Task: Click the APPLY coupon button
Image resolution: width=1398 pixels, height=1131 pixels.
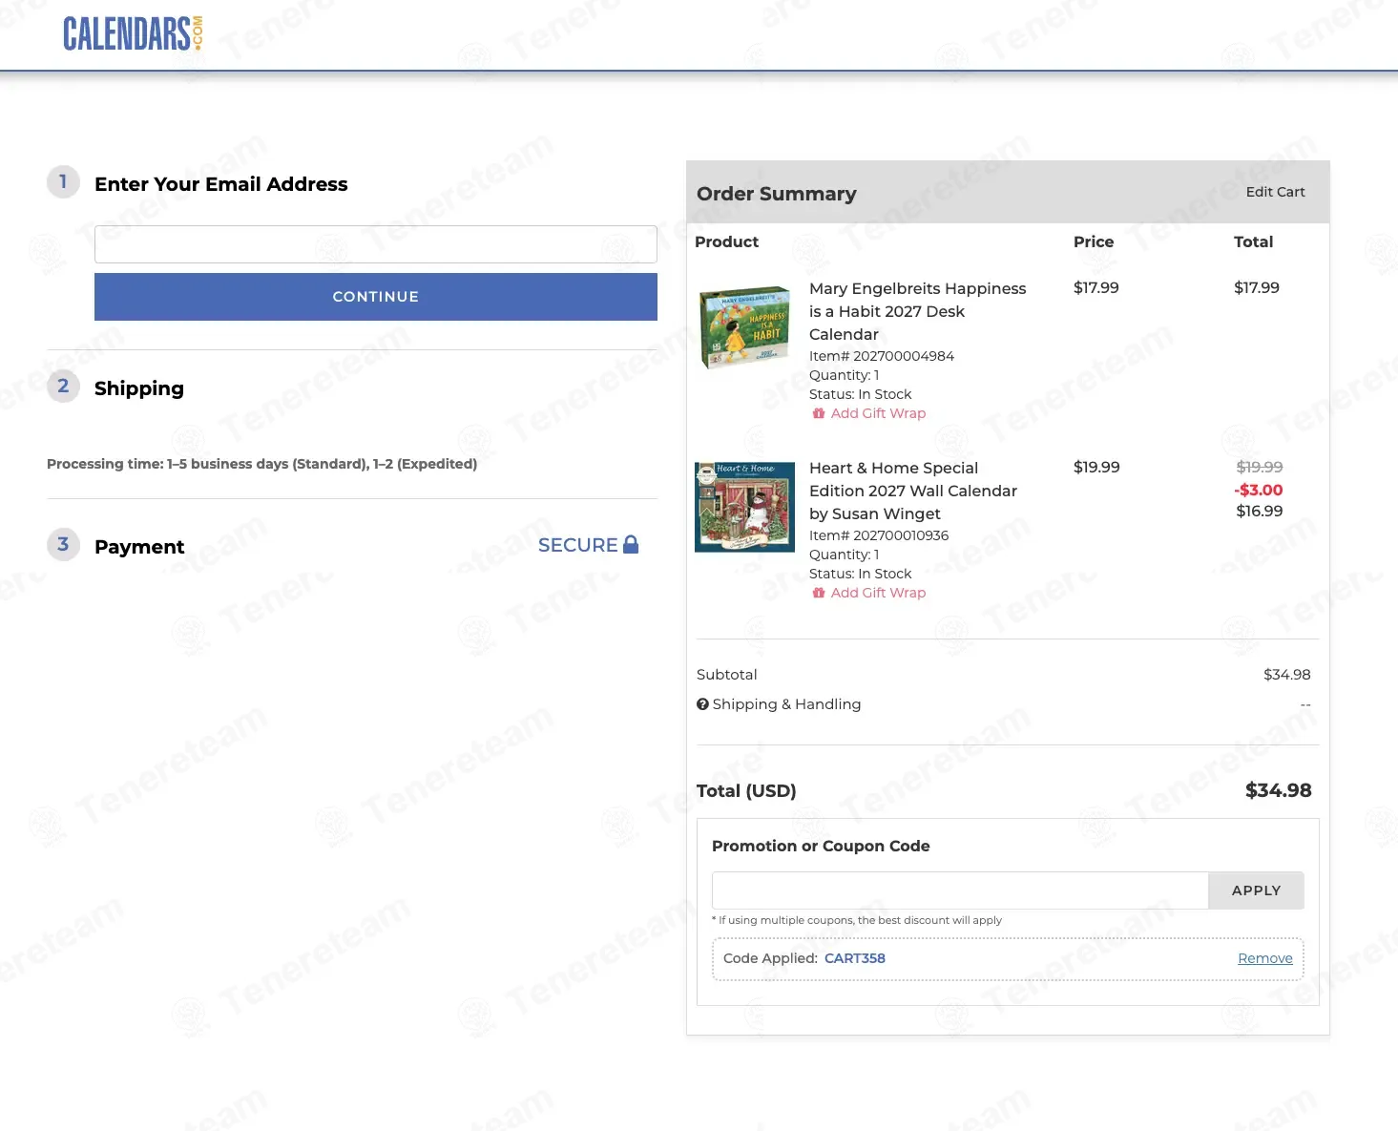Action: click(x=1256, y=890)
